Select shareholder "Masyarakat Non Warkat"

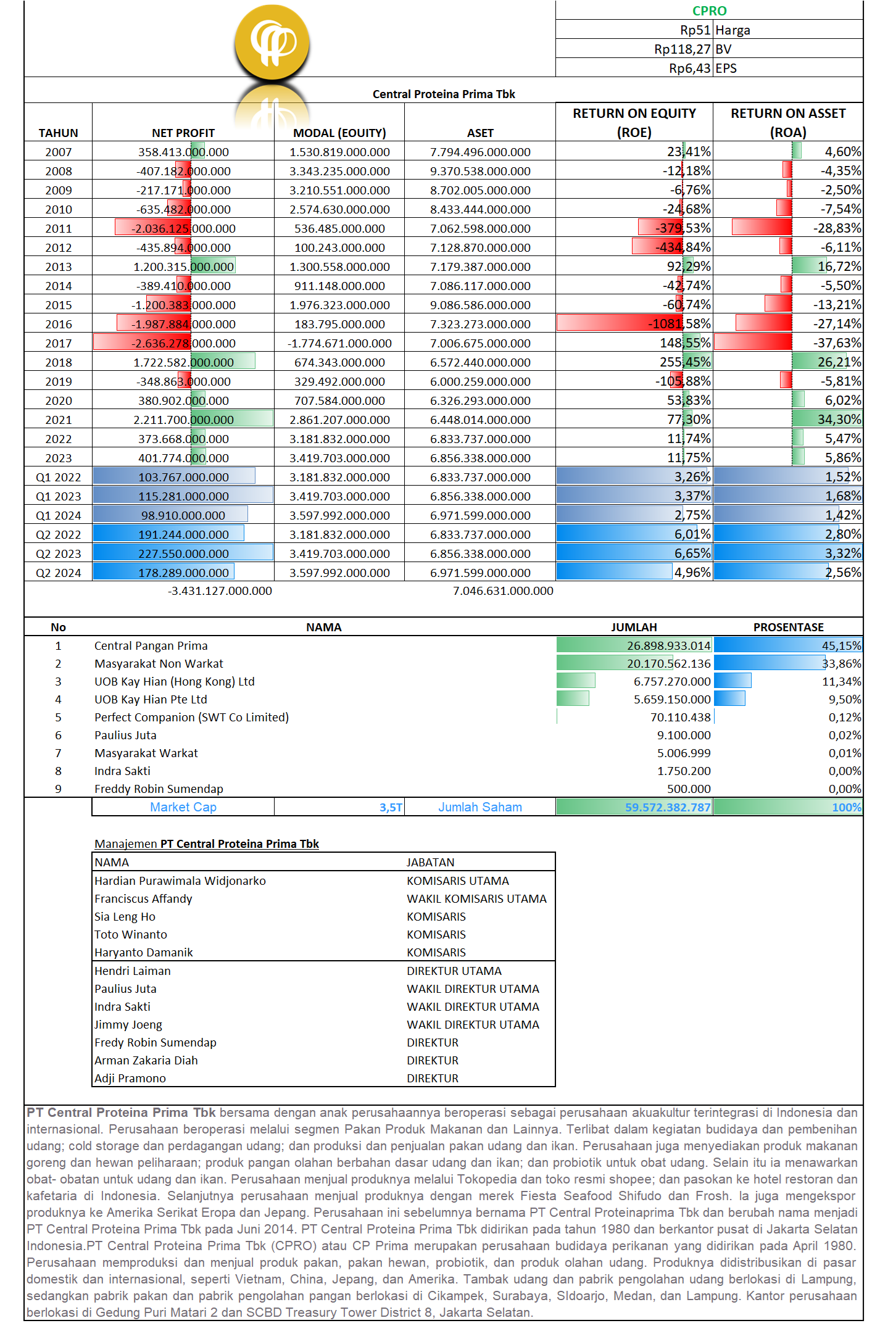(x=159, y=663)
